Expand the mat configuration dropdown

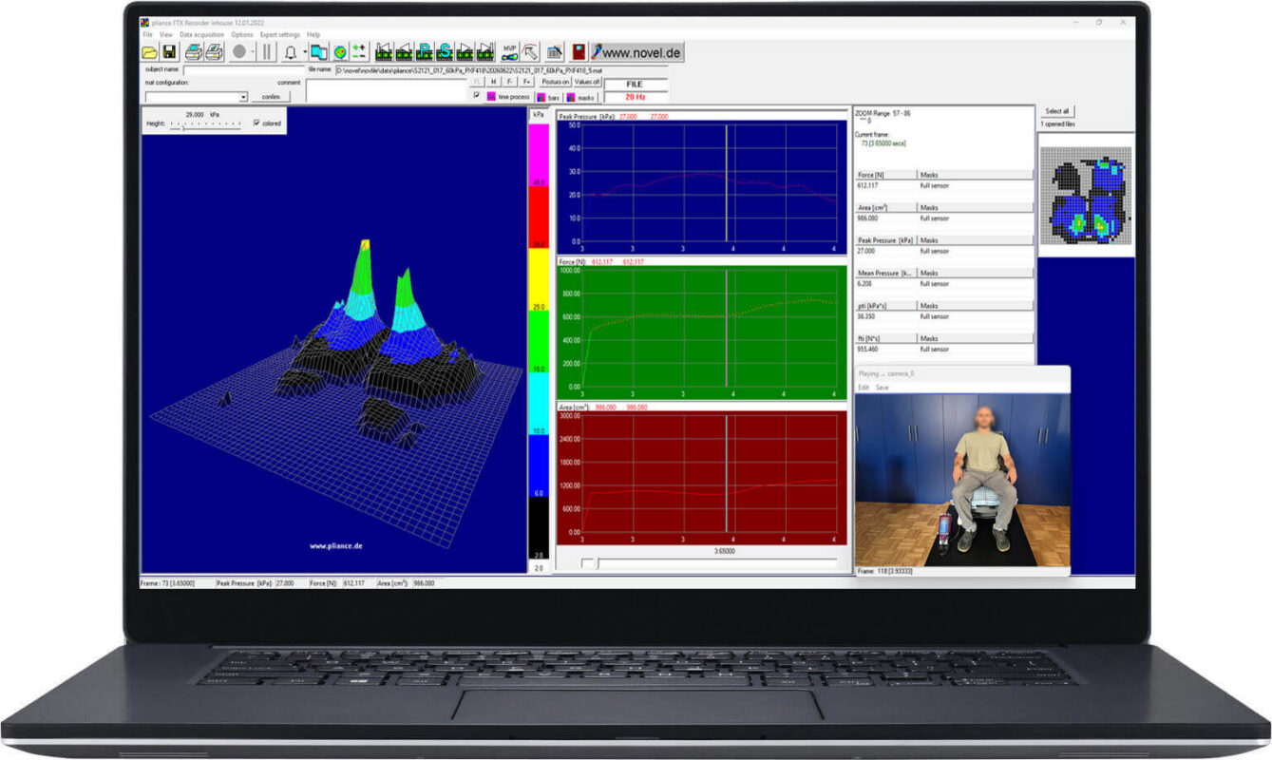243,97
